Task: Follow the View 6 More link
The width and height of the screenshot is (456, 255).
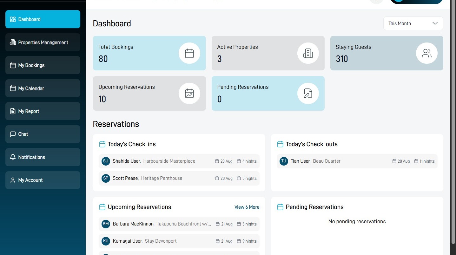Action: point(247,207)
